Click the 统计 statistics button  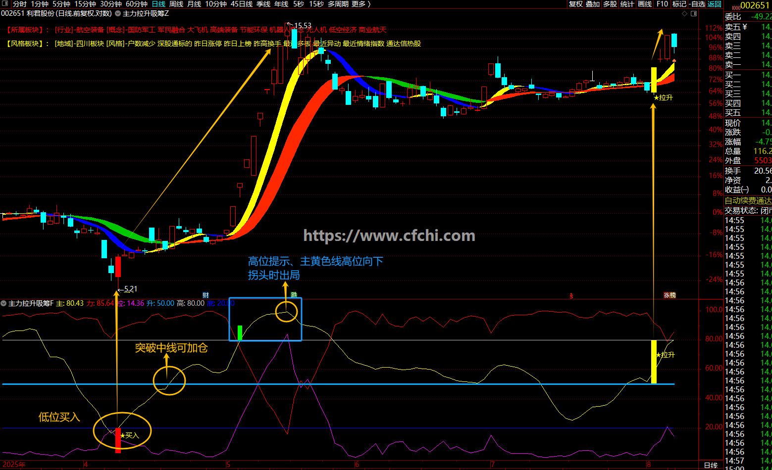point(627,4)
